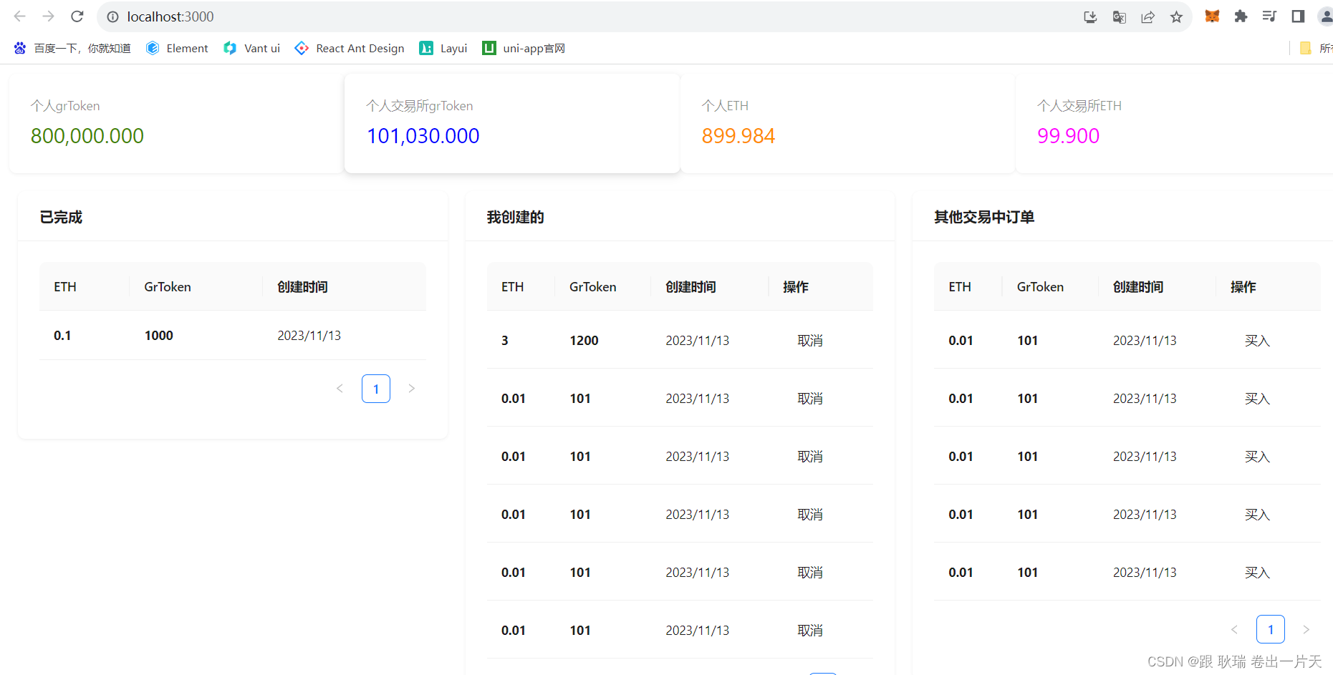The width and height of the screenshot is (1333, 675).
Task: Select page 1 under the 已完成 table
Action: [375, 389]
